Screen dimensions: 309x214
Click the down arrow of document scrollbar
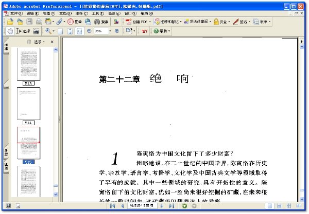pyautogui.click(x=302, y=199)
